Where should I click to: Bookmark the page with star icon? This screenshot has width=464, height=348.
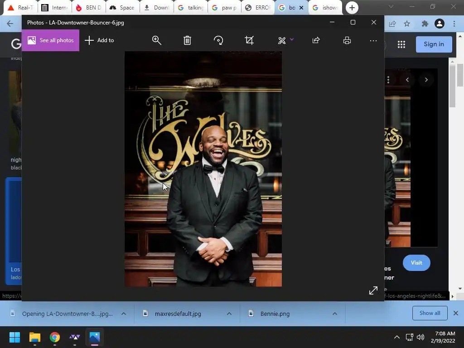click(x=407, y=24)
